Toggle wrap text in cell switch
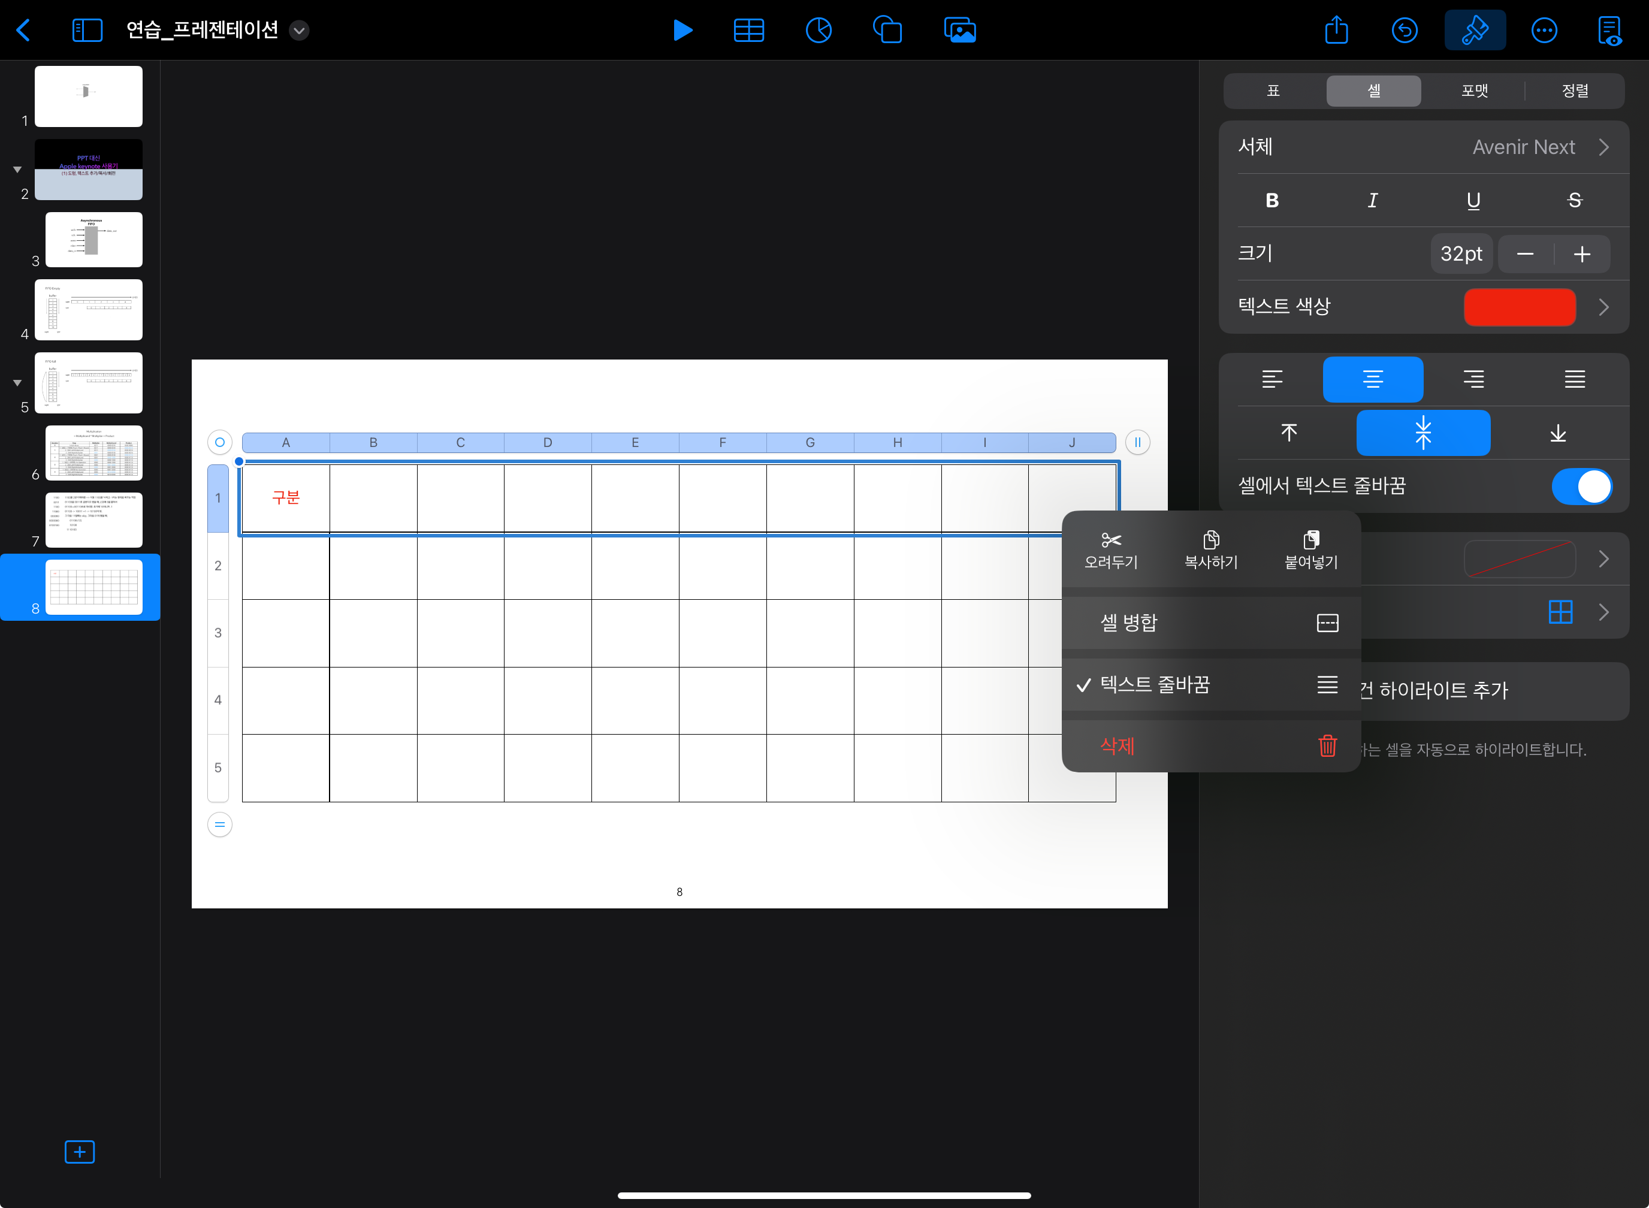The image size is (1649, 1208). (x=1581, y=487)
